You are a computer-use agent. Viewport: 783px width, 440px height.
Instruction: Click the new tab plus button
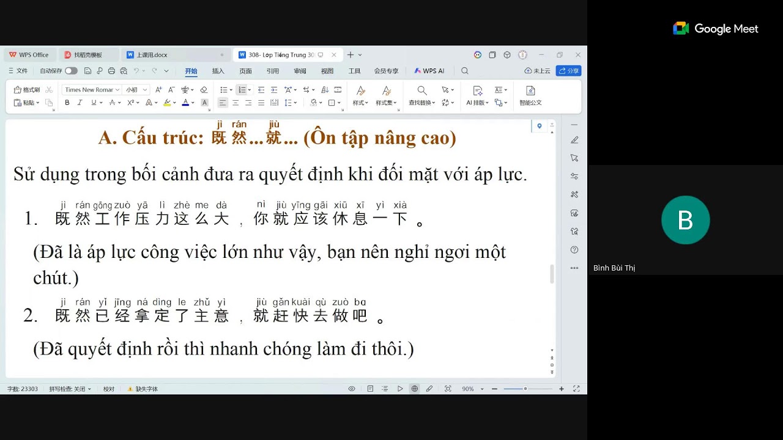tap(351, 55)
